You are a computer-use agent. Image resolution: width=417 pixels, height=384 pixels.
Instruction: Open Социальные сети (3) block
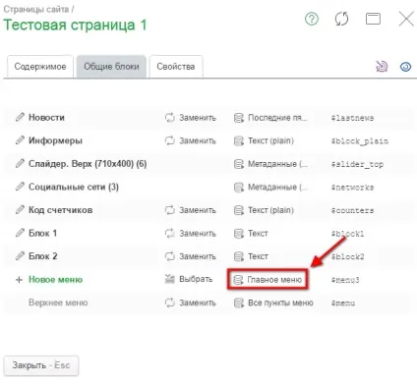(74, 187)
